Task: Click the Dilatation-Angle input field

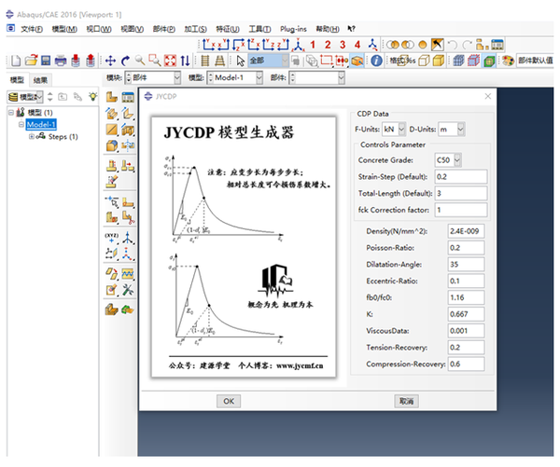Action: pos(467,264)
